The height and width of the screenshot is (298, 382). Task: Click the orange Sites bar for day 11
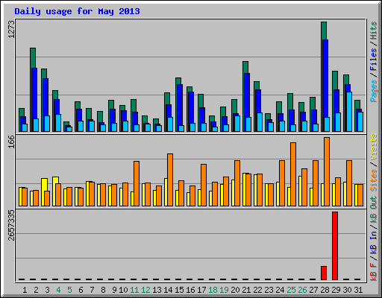tap(137, 183)
